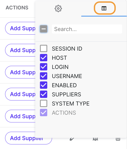Select the columns chooser tab icon
This screenshot has width=127, height=149.
pyautogui.click(x=104, y=8)
